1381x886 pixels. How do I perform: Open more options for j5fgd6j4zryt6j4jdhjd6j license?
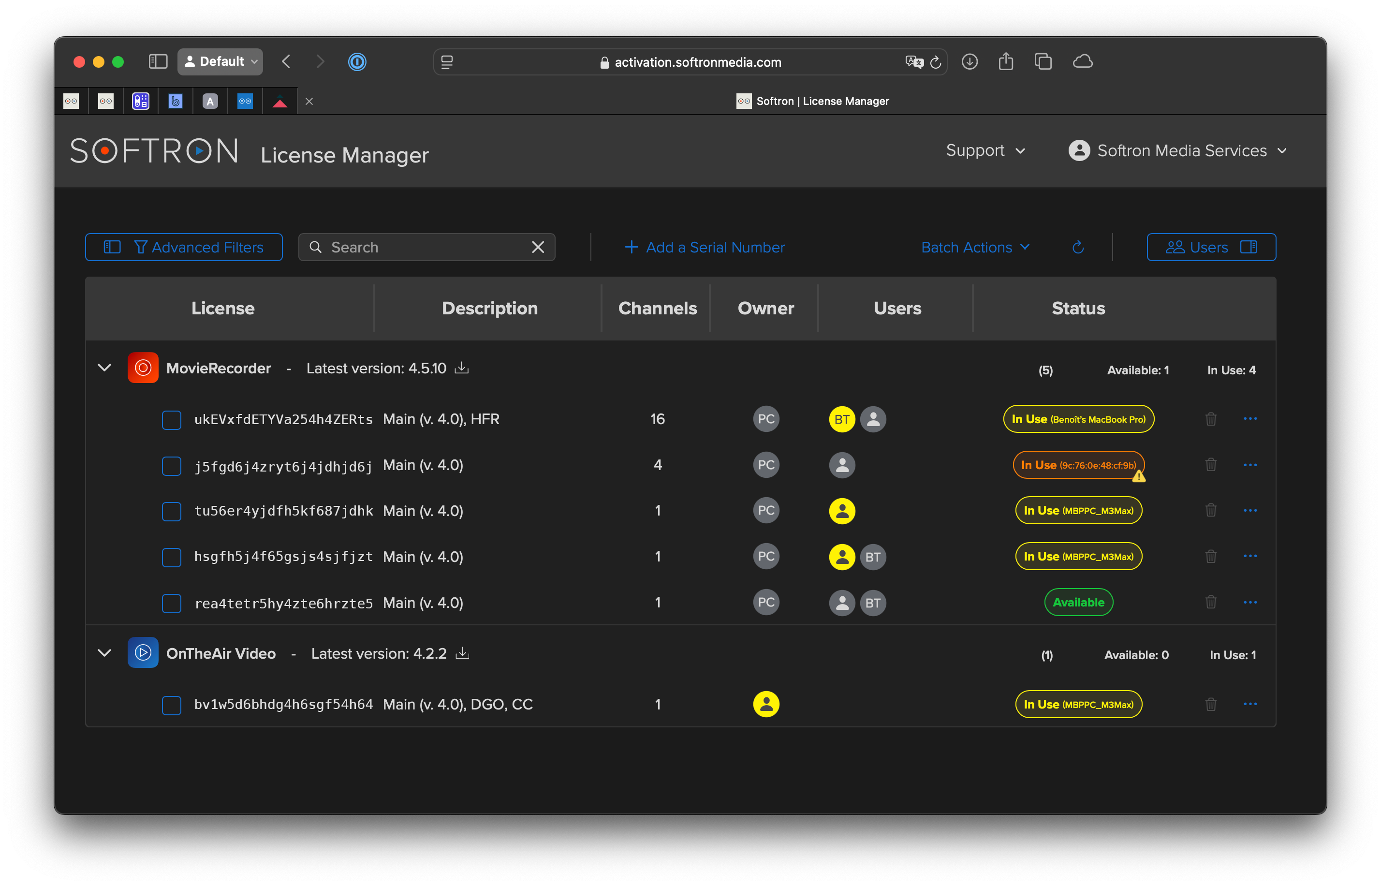[1249, 464]
